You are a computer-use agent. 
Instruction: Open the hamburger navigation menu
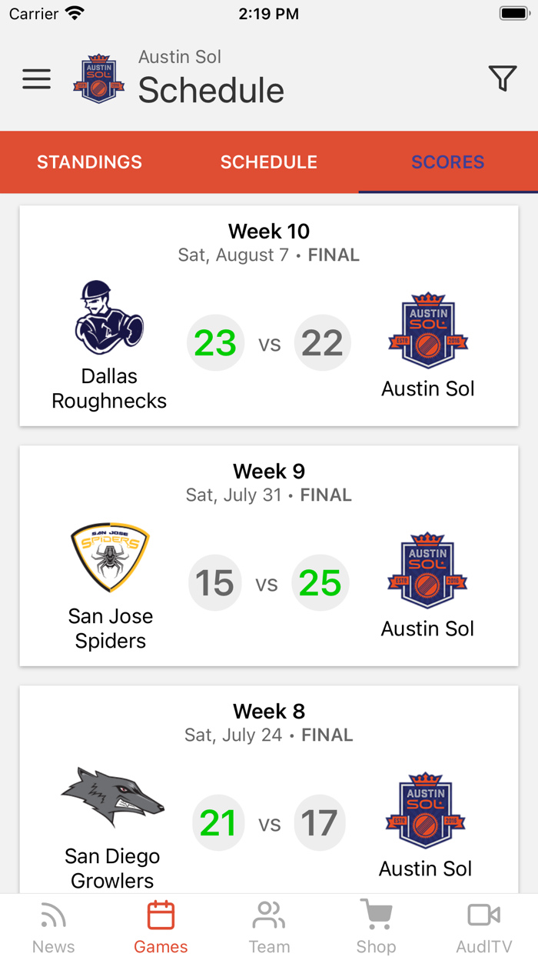(36, 79)
